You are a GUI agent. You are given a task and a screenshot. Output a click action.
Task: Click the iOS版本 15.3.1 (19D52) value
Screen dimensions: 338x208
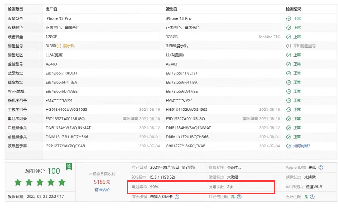[x=162, y=177]
